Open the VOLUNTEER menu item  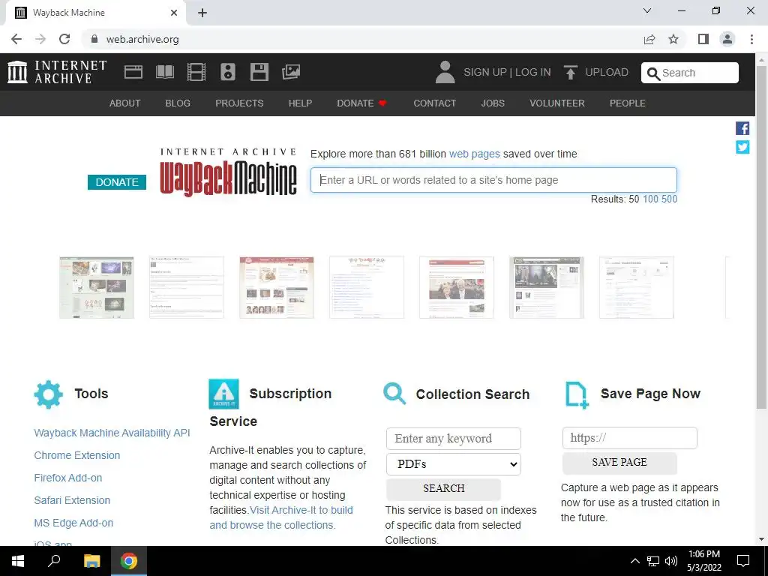coord(557,103)
